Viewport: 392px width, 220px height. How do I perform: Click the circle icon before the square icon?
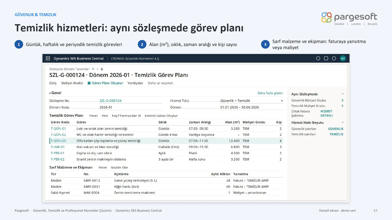pos(318,58)
